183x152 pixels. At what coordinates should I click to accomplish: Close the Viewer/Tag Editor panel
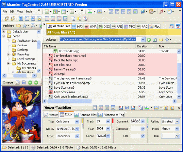click(179, 108)
